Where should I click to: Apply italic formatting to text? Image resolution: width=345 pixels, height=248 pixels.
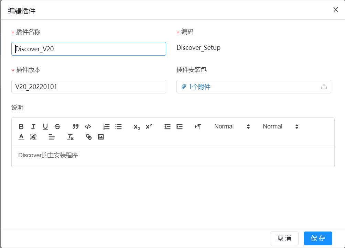33,126
